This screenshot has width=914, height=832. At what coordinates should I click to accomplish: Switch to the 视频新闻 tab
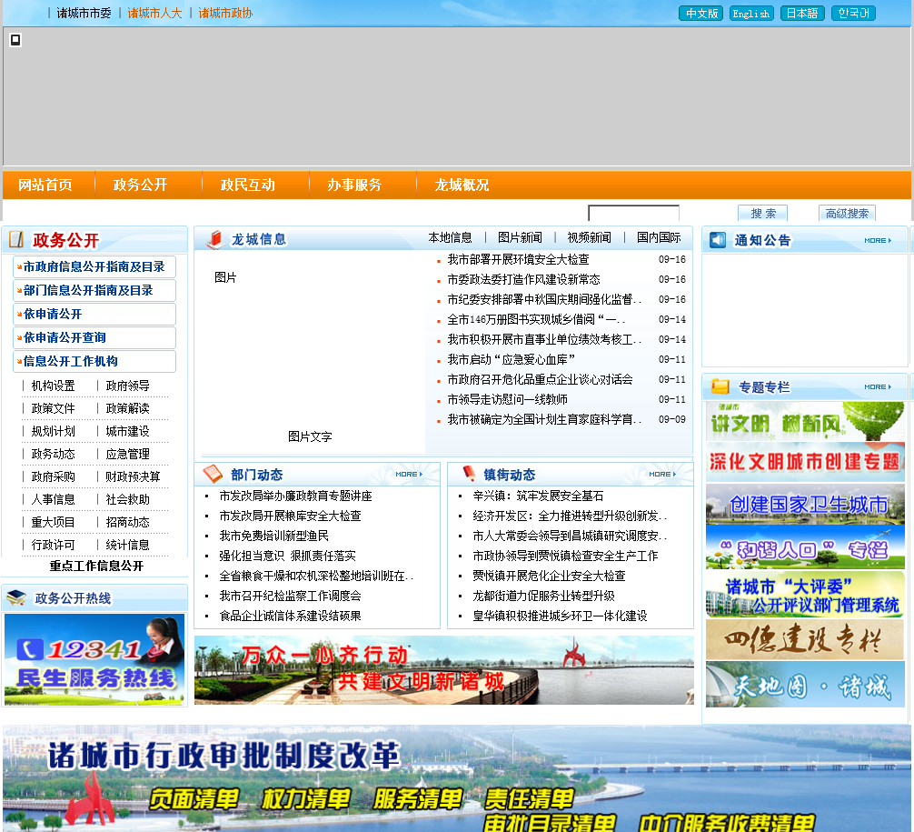589,237
